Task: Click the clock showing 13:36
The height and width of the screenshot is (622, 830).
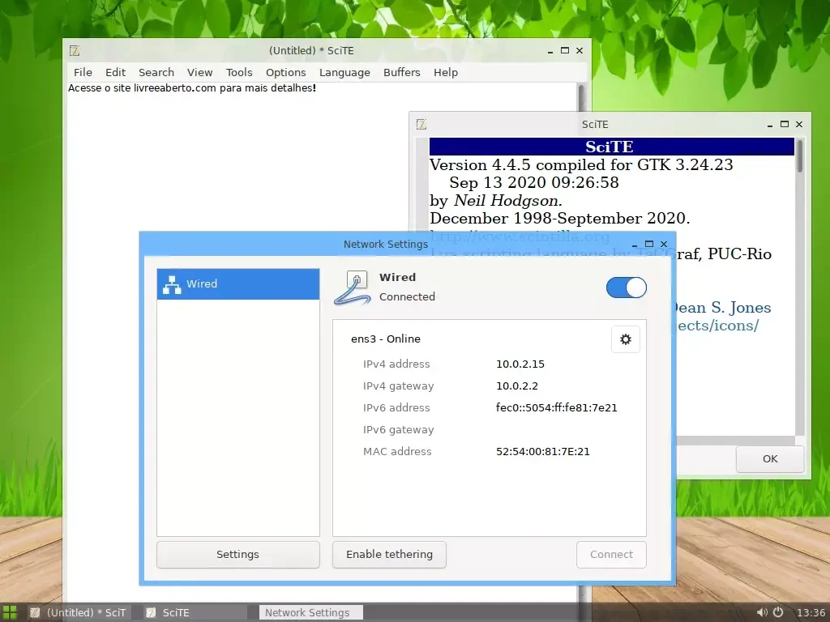Action: [x=811, y=612]
